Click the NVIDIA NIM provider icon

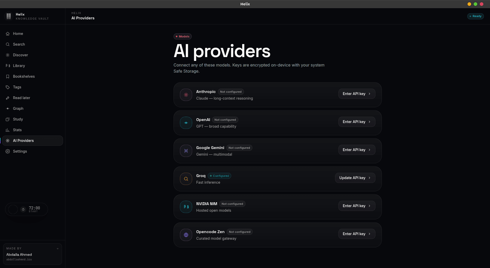pyautogui.click(x=186, y=207)
